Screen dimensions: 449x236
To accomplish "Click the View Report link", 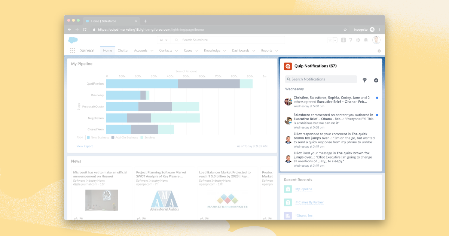I will point(85,146).
